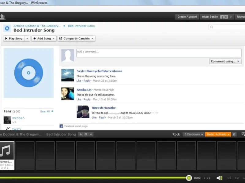
Task: Open the Compartir Canción dropdown
Action: click(76, 38)
